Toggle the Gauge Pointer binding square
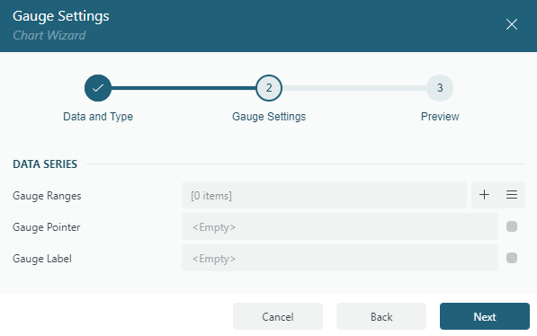Image resolution: width=537 pixels, height=336 pixels. (x=512, y=226)
